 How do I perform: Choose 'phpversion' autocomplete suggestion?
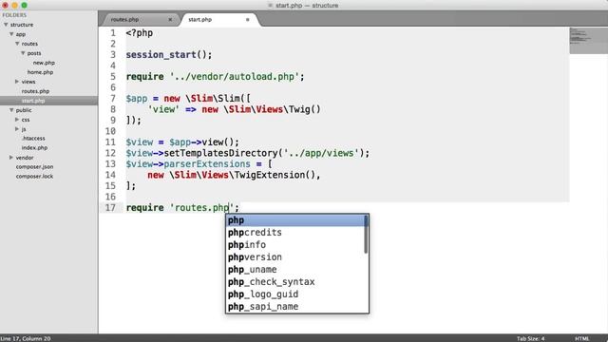click(294, 257)
